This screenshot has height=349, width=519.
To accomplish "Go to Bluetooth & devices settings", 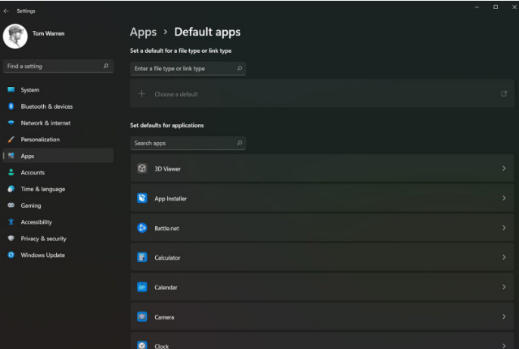I will [46, 107].
